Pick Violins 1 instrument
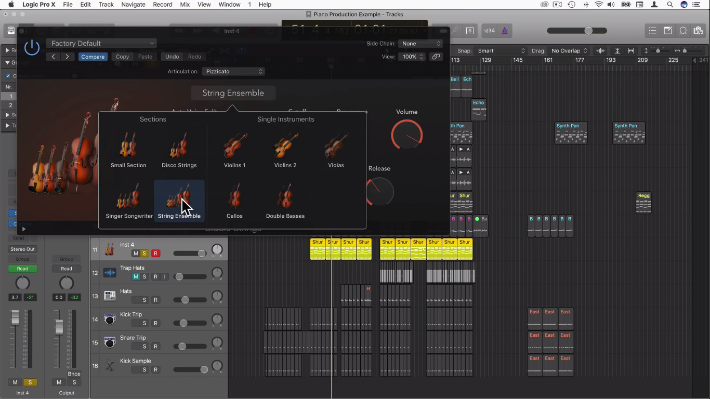 point(234,150)
